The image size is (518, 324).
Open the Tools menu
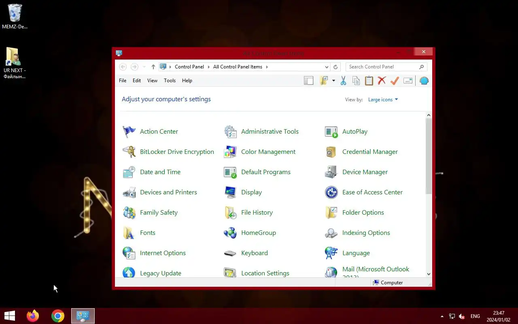pyautogui.click(x=170, y=81)
